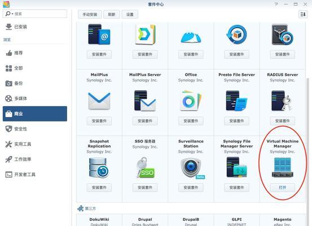Install the Synology File Manager Server package
Screen dimensions: 312x226
[x=236, y=188]
